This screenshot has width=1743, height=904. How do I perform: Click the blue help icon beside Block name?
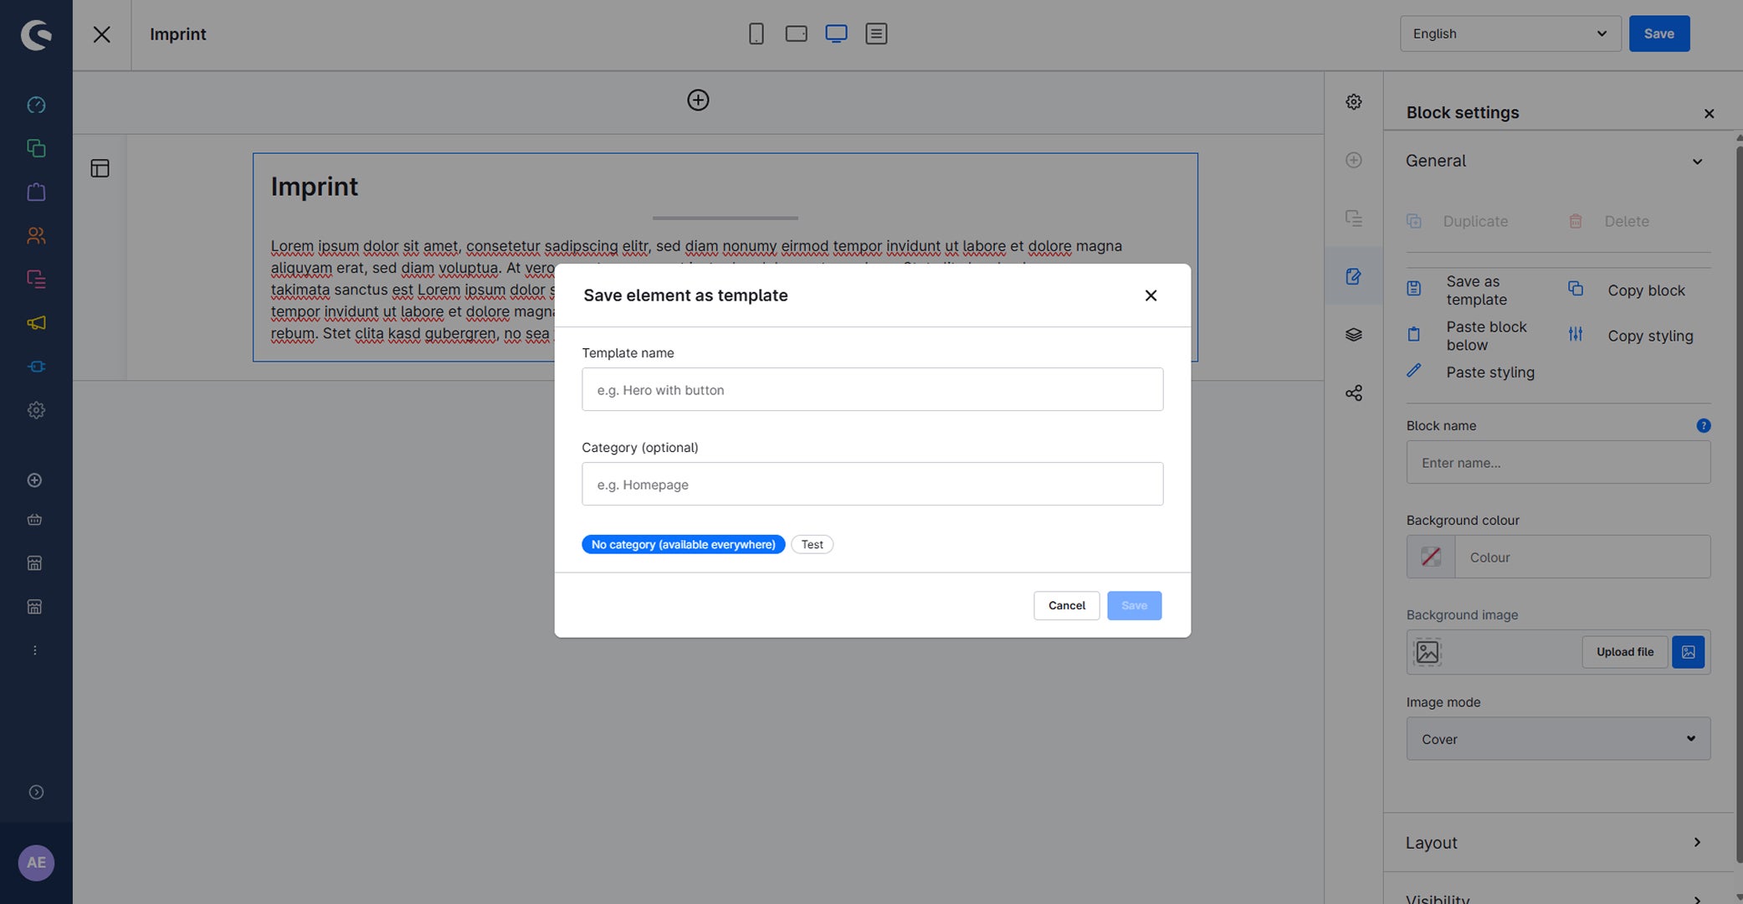pyautogui.click(x=1703, y=425)
